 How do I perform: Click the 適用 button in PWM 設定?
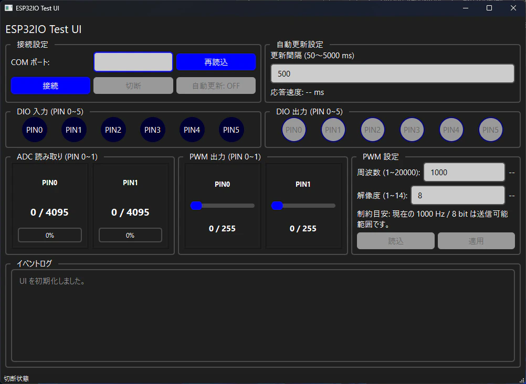point(476,241)
